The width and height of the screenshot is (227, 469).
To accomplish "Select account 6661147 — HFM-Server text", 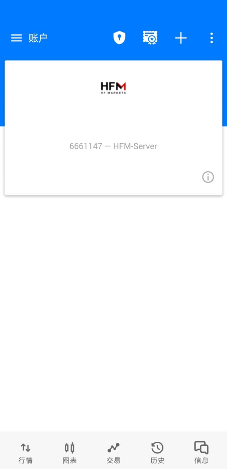I will pyautogui.click(x=113, y=146).
